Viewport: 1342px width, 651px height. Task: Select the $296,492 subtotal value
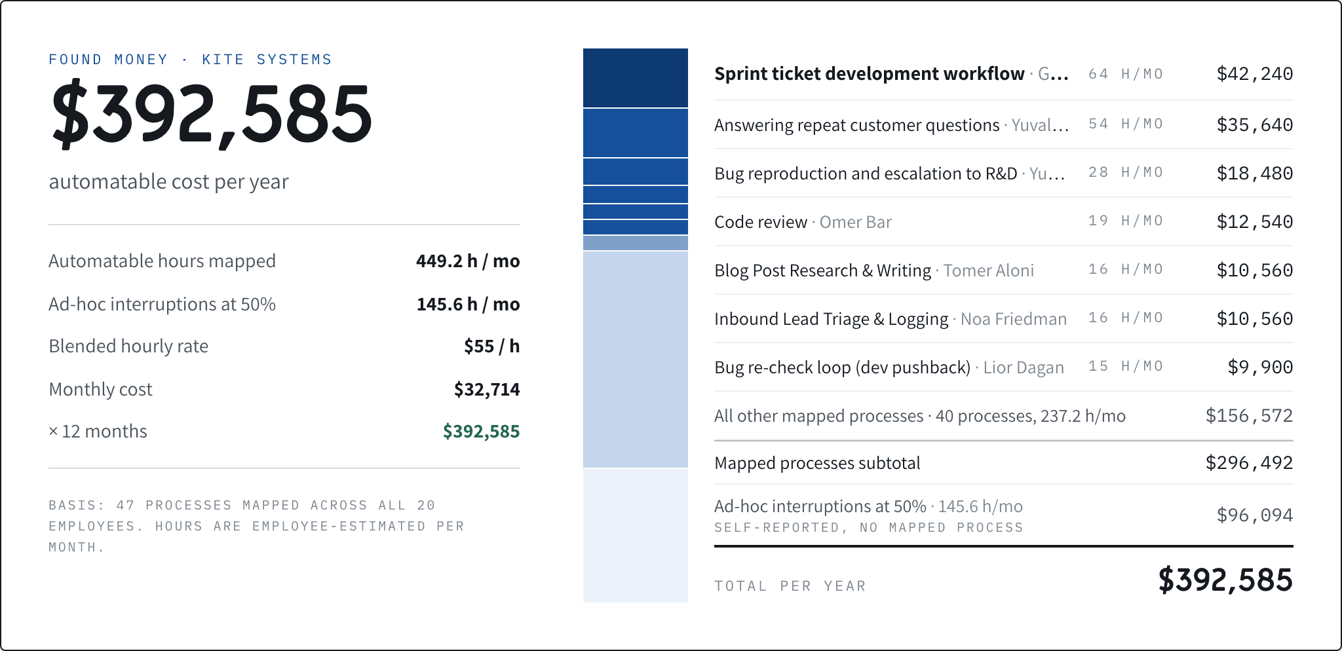tap(1249, 463)
